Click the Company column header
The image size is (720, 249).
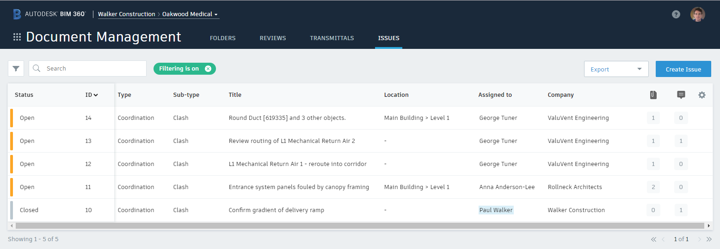(560, 95)
